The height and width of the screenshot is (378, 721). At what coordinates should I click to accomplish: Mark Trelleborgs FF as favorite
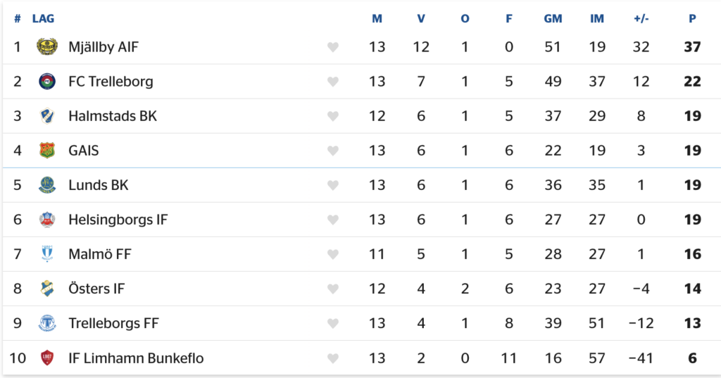pos(333,324)
